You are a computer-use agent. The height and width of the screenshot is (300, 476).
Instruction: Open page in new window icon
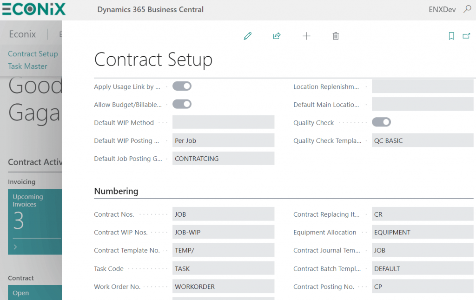click(x=466, y=36)
